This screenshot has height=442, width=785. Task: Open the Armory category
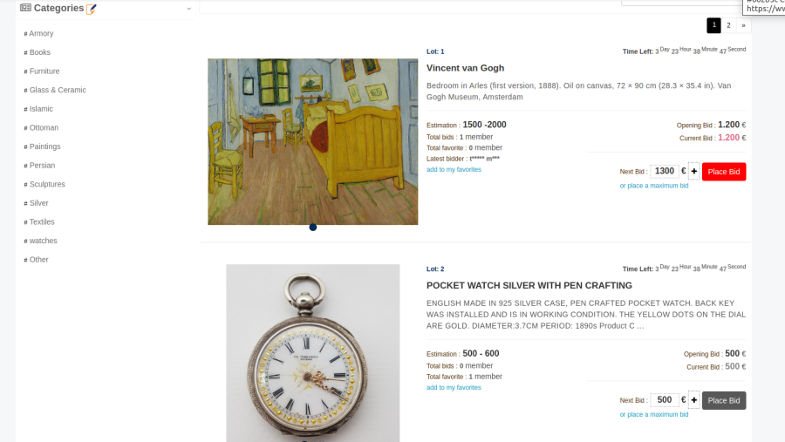point(41,33)
